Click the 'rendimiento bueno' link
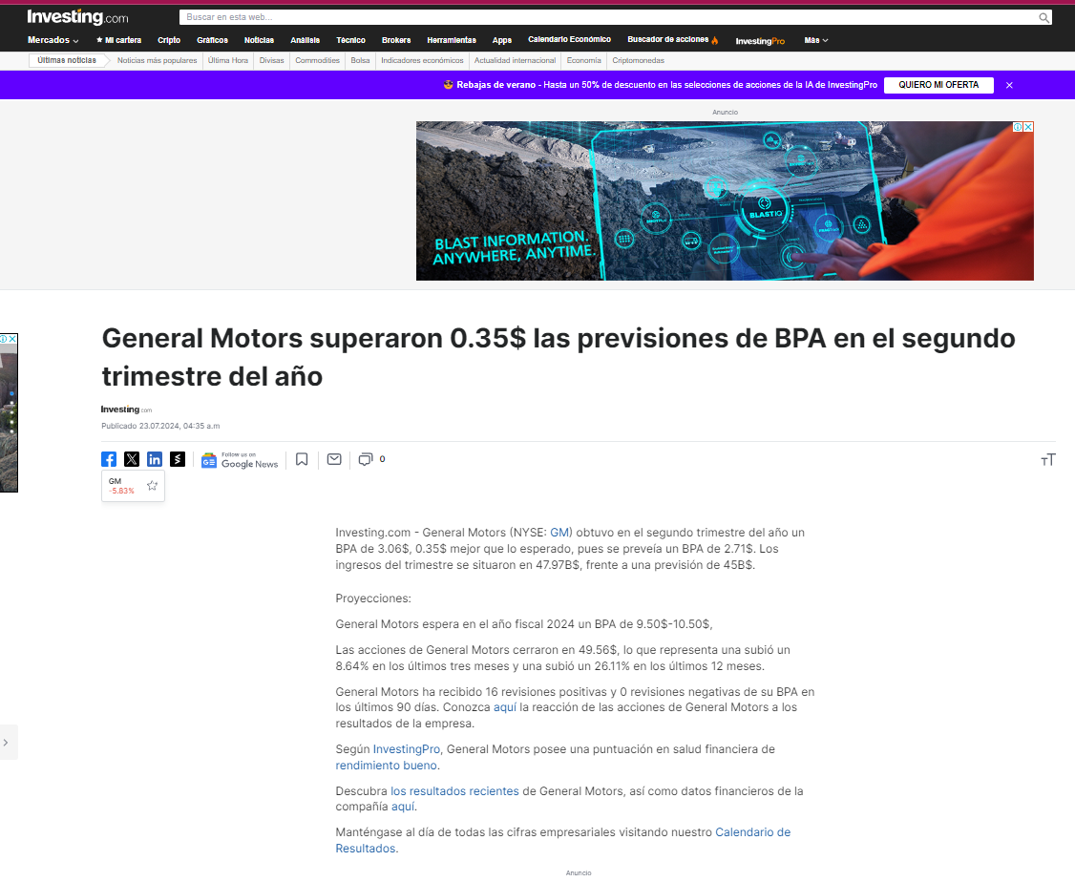The width and height of the screenshot is (1075, 882). point(386,766)
